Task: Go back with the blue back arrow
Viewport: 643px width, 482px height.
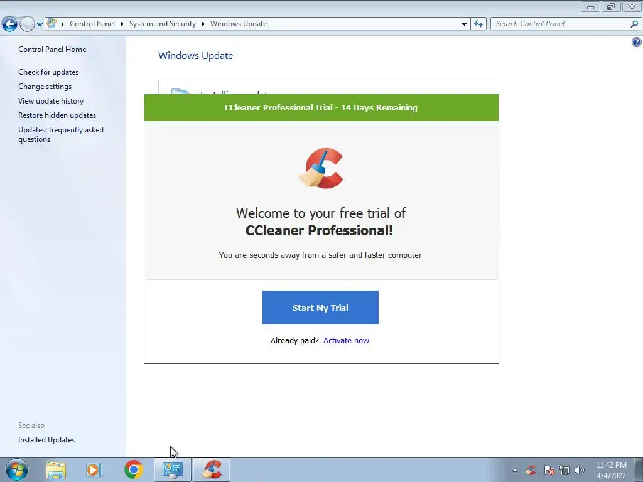Action: [x=9, y=24]
